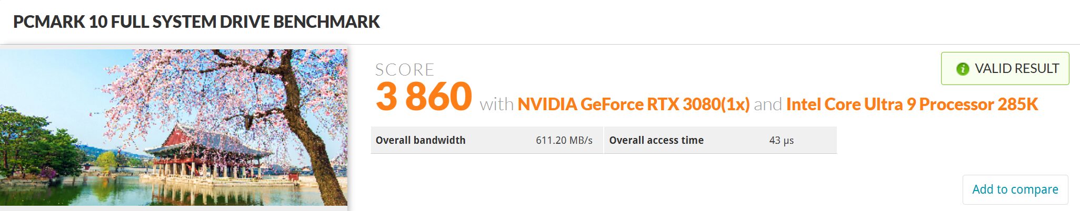Click the green info icon in the Valid Result badge
The height and width of the screenshot is (211, 1080).
[962, 69]
